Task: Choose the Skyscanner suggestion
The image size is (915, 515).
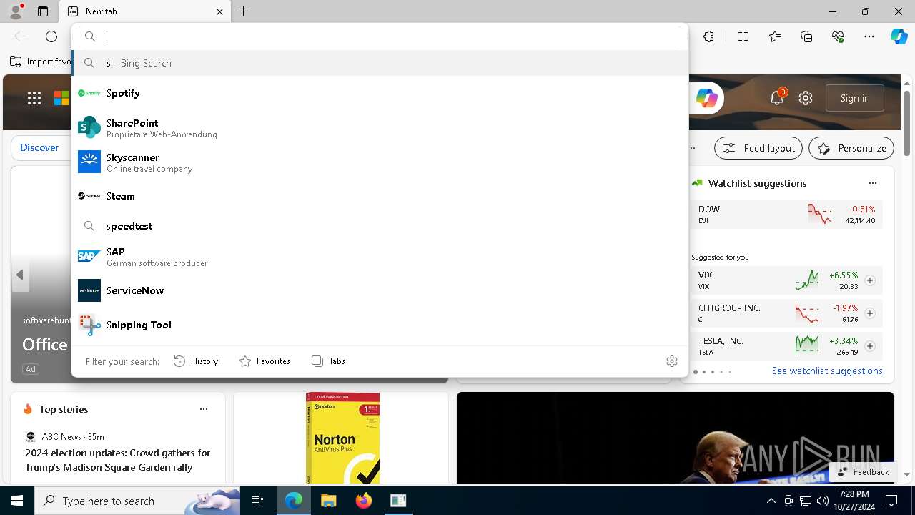Action: point(380,162)
